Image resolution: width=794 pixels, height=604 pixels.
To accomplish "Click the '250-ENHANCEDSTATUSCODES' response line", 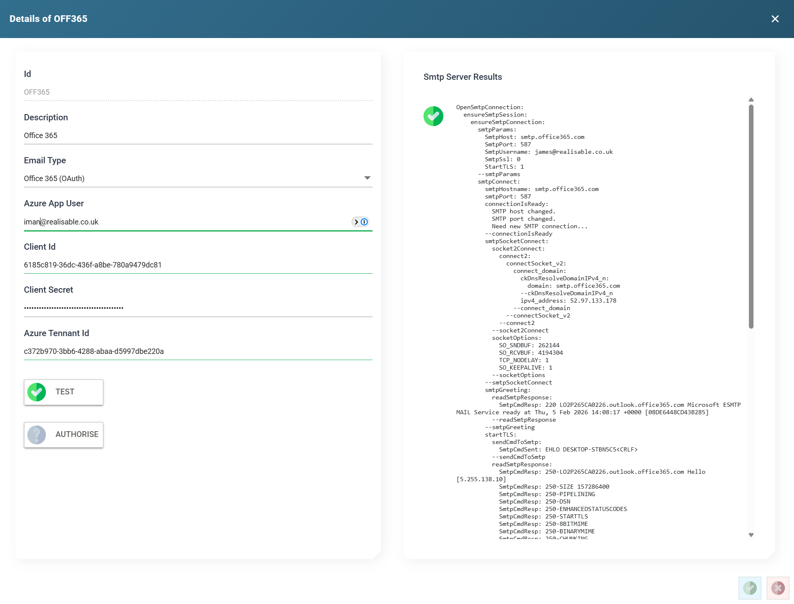I will click(x=563, y=509).
